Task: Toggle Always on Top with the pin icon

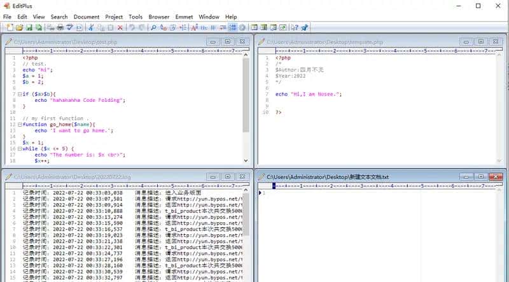Action: (304, 27)
